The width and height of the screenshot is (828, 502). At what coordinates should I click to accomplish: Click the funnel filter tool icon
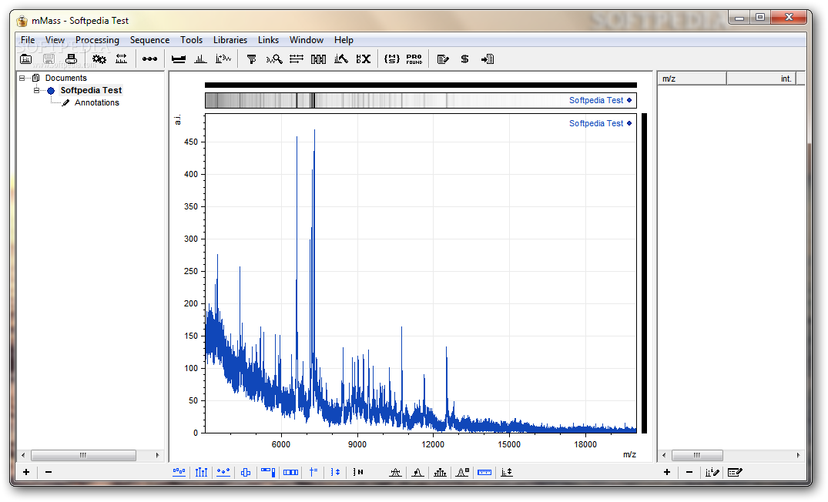click(x=251, y=59)
